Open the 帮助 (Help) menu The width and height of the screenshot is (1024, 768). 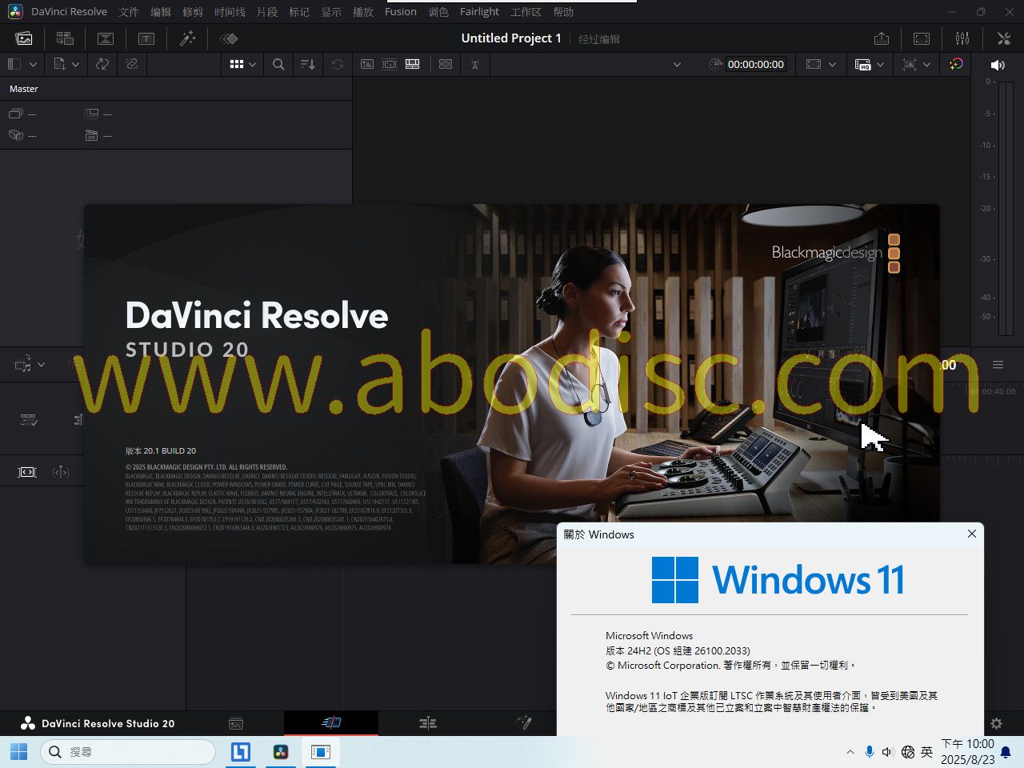coord(563,12)
